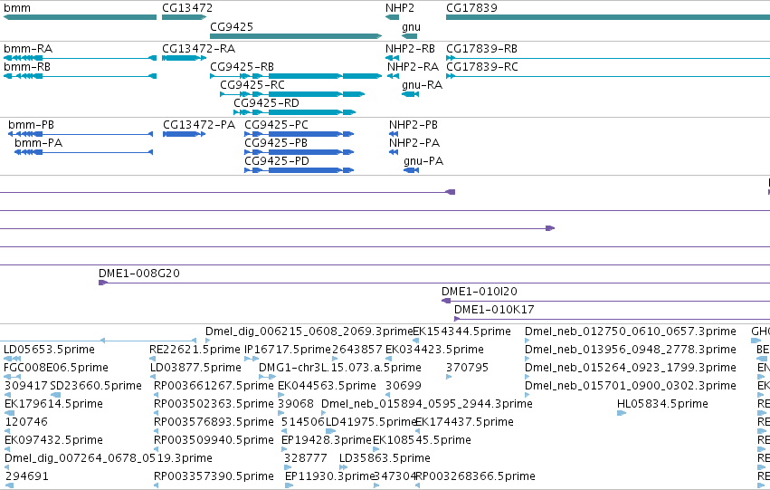Select protein CG9425-PB
Screen dimensions: 770x490
coord(299,152)
